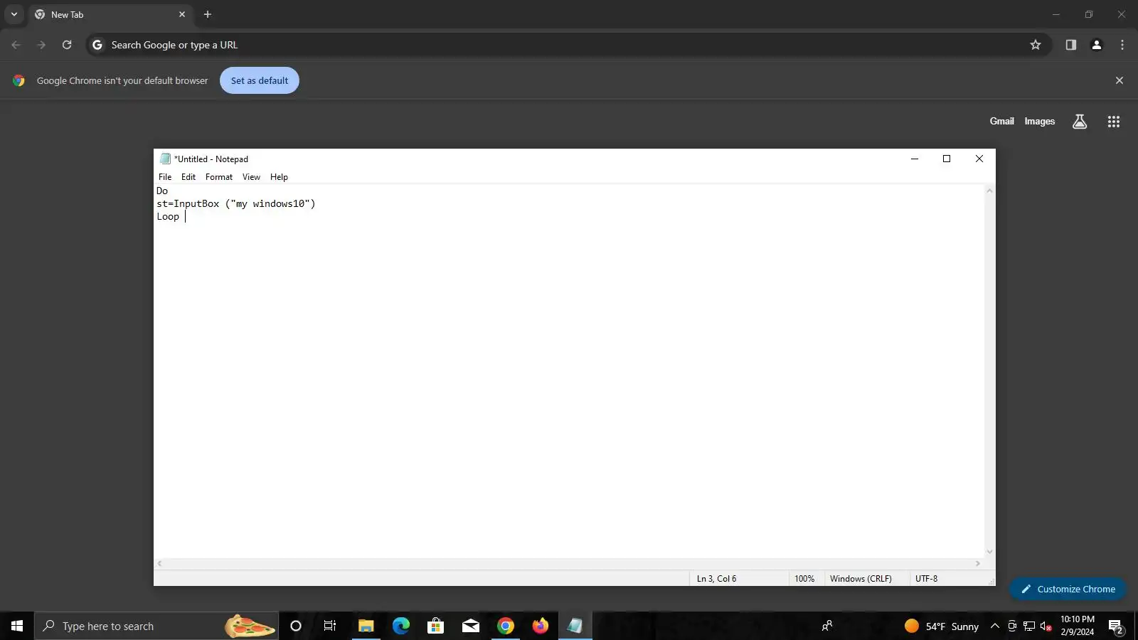The width and height of the screenshot is (1138, 640).
Task: Open Chrome three-dot menu
Action: coord(1122,45)
